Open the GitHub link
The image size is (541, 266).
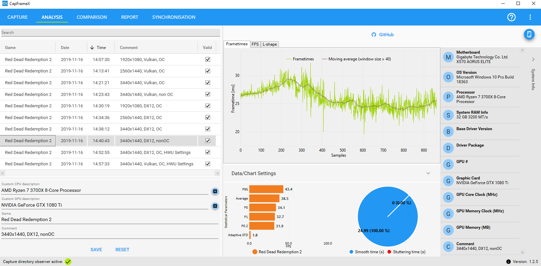(x=386, y=35)
